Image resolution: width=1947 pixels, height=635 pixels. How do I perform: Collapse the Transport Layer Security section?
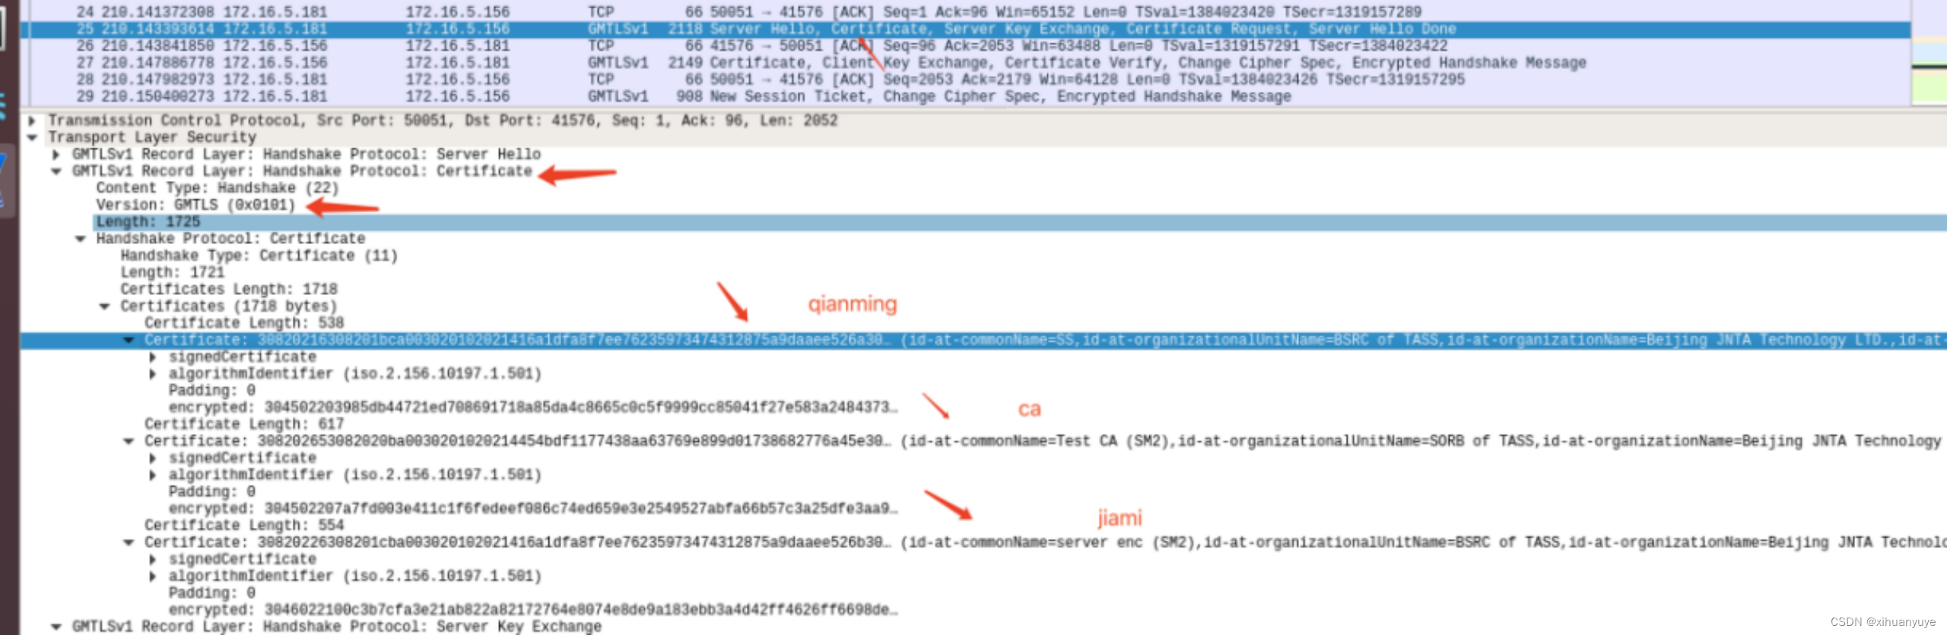32,138
